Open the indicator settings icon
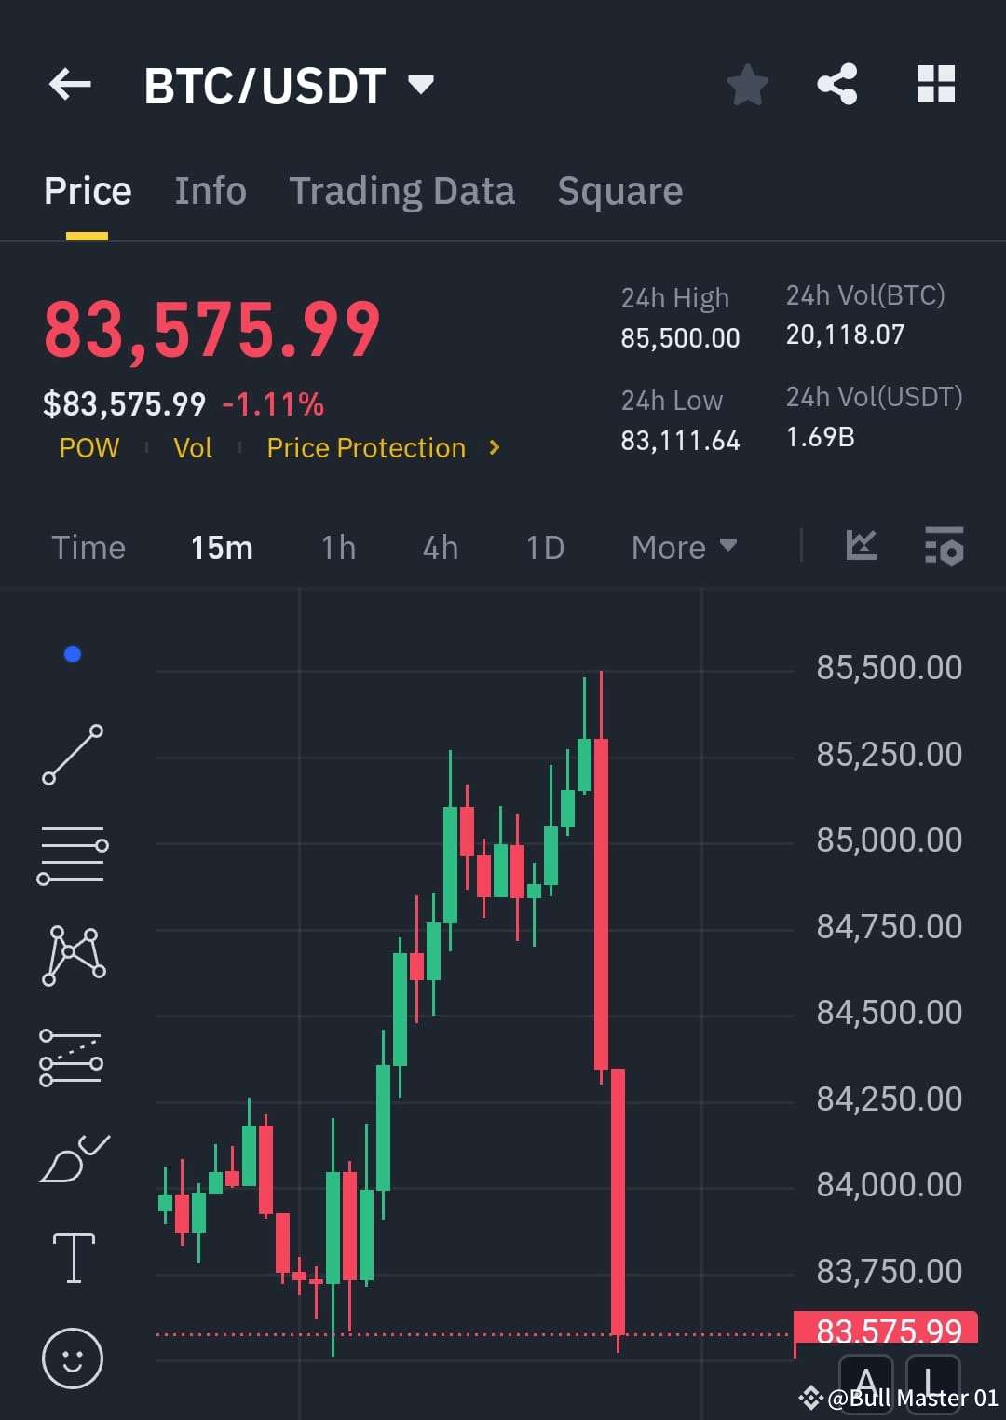1006x1420 pixels. (944, 548)
